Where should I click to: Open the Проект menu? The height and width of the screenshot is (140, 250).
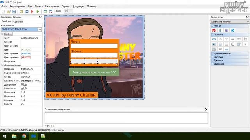click(x=39, y=6)
